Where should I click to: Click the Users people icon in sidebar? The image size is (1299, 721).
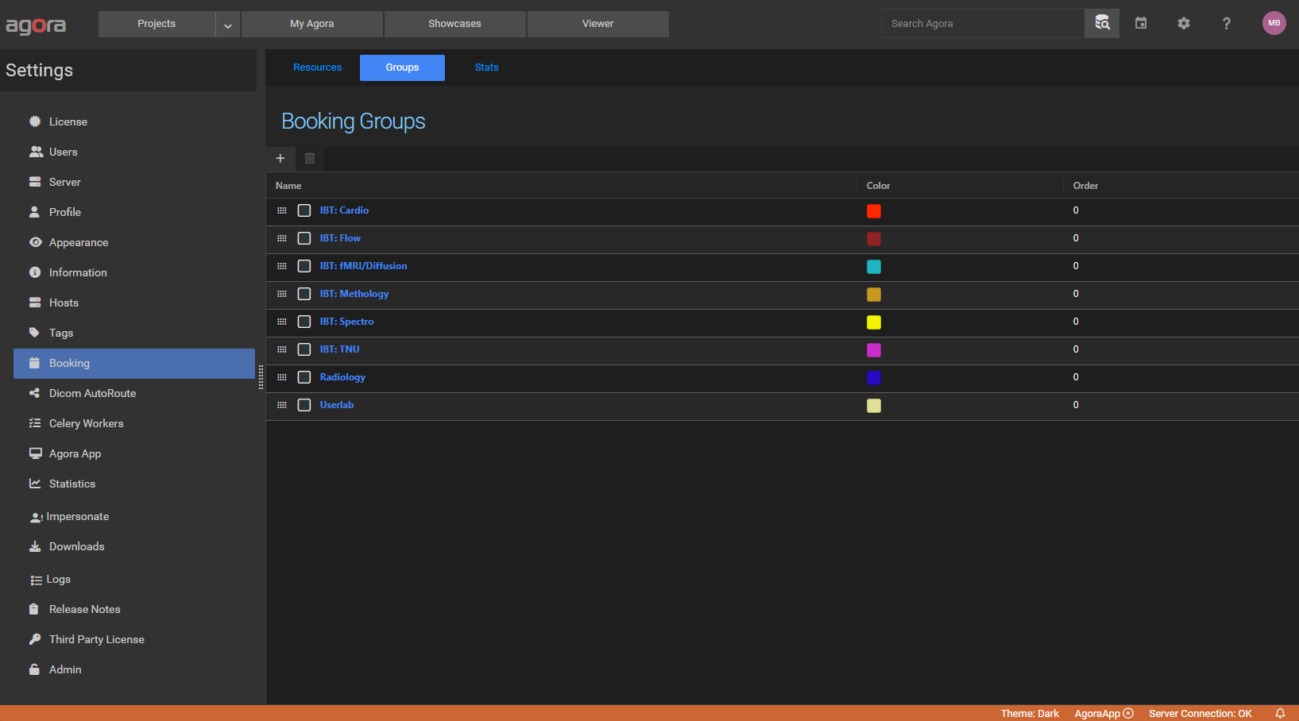[x=36, y=152]
